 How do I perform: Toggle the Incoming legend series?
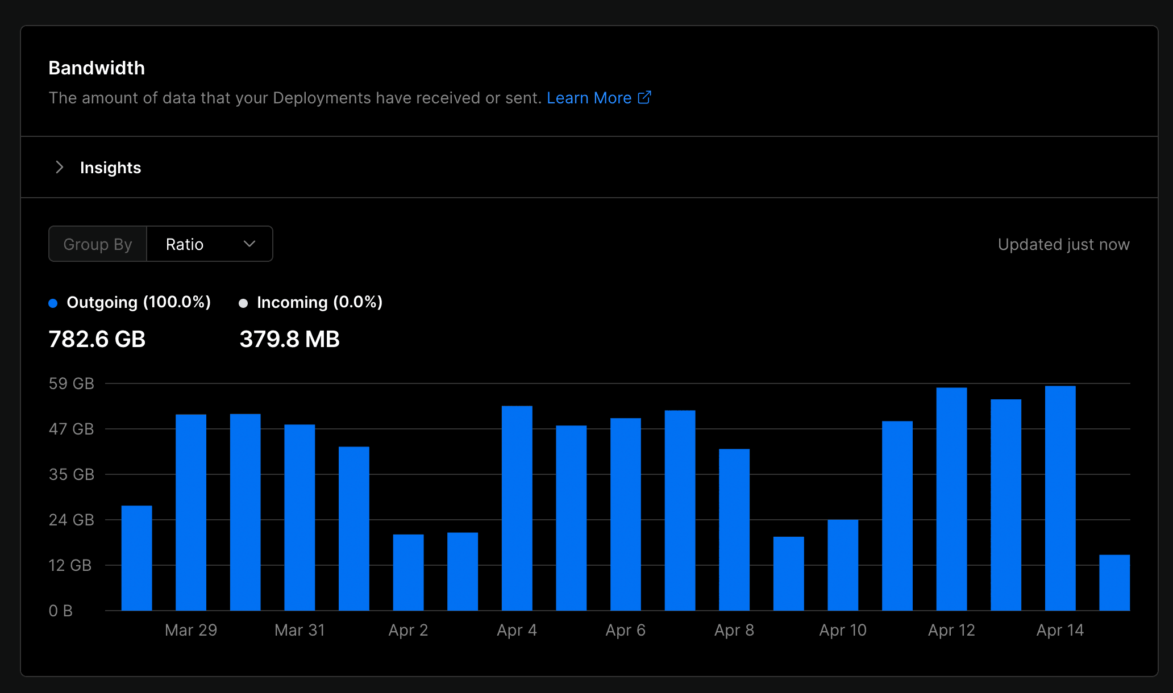(319, 302)
